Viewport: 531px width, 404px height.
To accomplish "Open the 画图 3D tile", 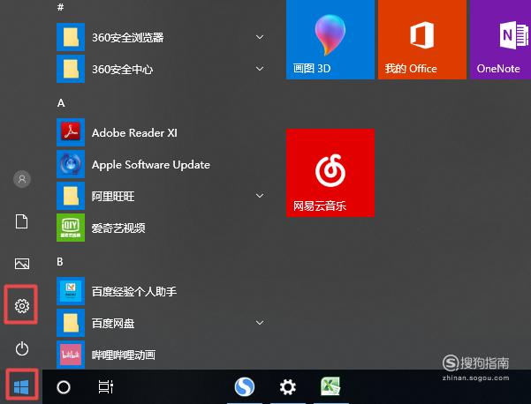I will pos(330,40).
